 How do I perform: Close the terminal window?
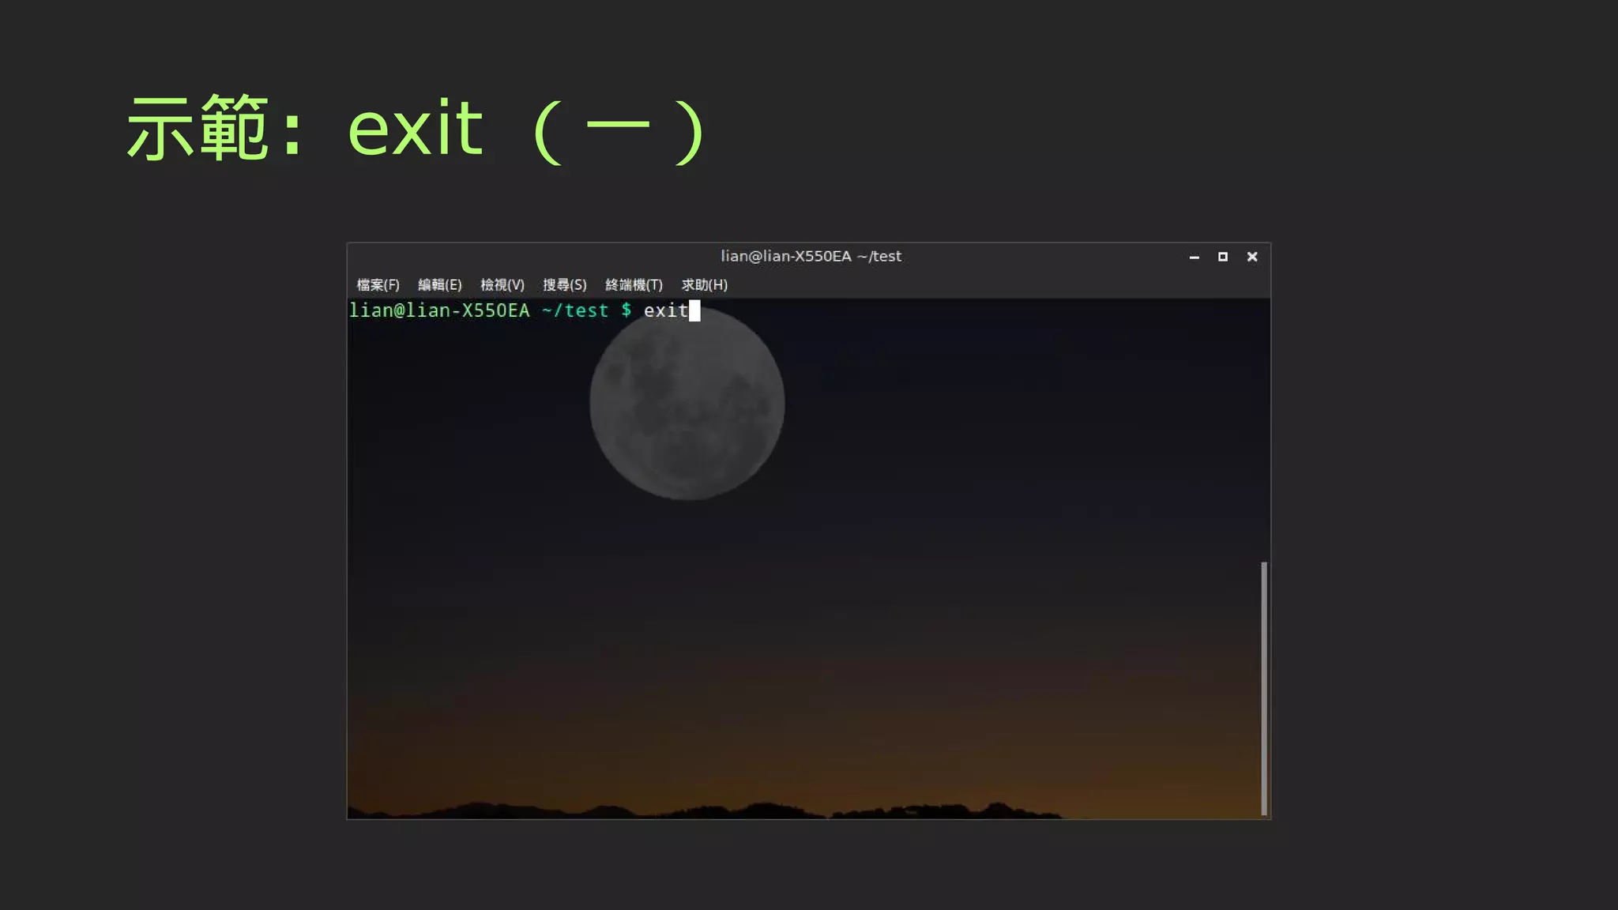(x=1252, y=257)
